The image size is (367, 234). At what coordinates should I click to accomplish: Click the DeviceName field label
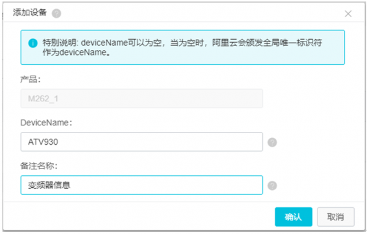(x=46, y=123)
